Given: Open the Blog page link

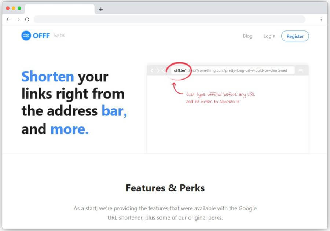Looking at the screenshot, I should click(x=247, y=36).
